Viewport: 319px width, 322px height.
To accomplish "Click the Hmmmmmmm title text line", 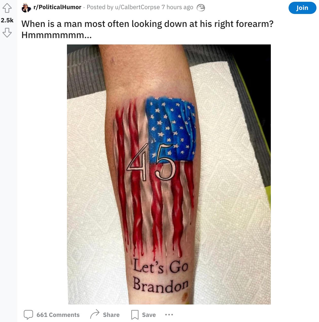I will click(x=57, y=35).
